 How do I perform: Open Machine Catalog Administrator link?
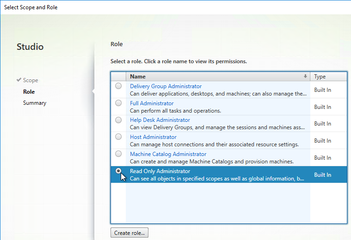tap(168, 154)
